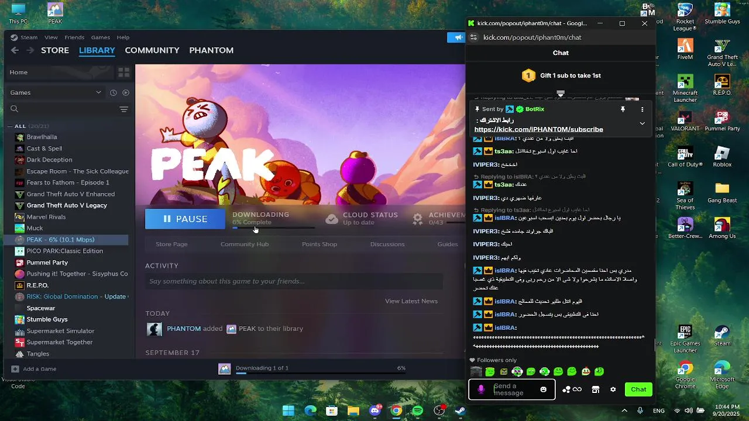Collapse the gift leaderboard handle

(x=561, y=94)
